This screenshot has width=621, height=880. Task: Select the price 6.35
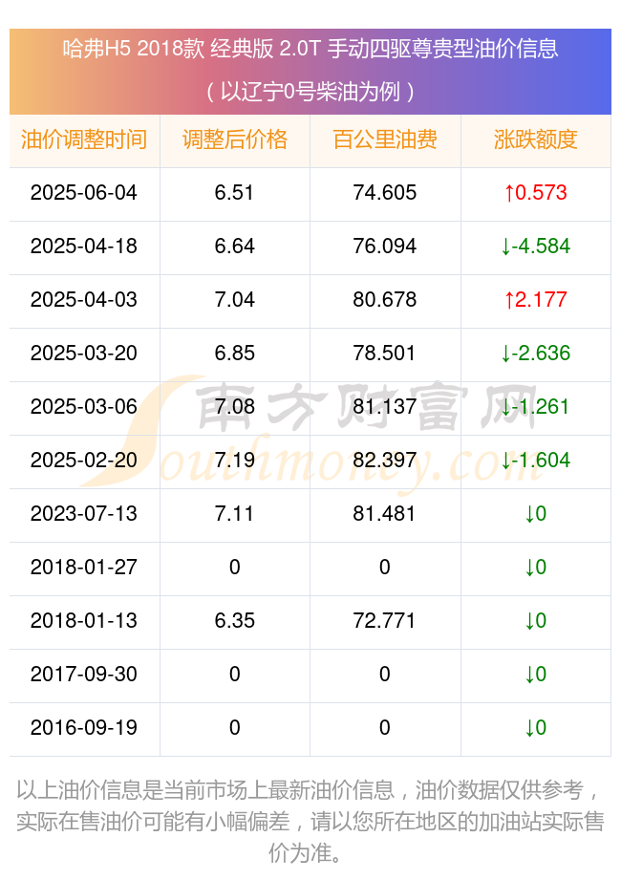click(234, 621)
